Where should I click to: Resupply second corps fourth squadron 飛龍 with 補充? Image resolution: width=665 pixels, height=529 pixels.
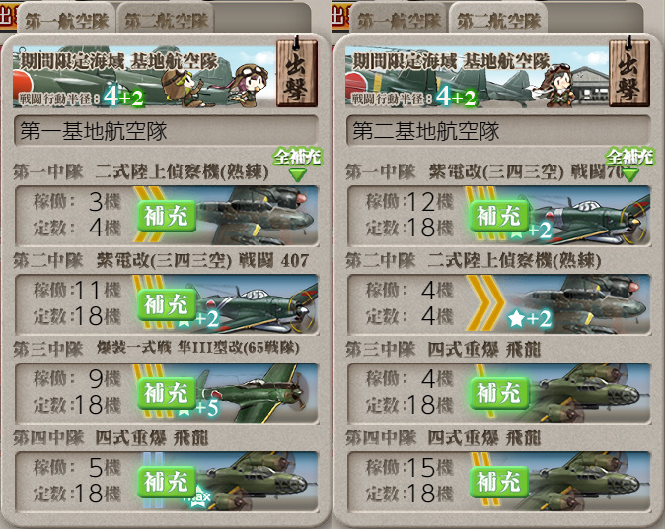(x=499, y=482)
